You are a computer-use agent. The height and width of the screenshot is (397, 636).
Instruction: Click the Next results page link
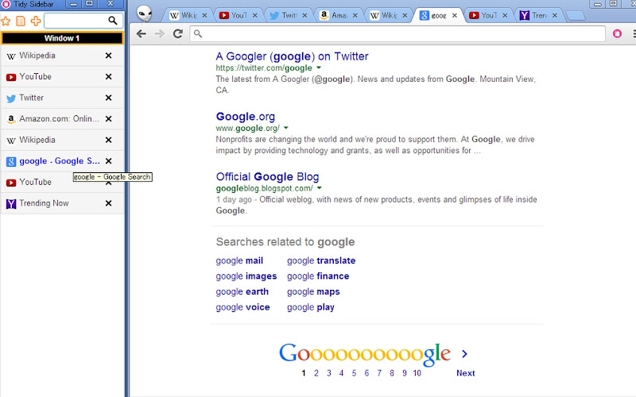point(465,373)
